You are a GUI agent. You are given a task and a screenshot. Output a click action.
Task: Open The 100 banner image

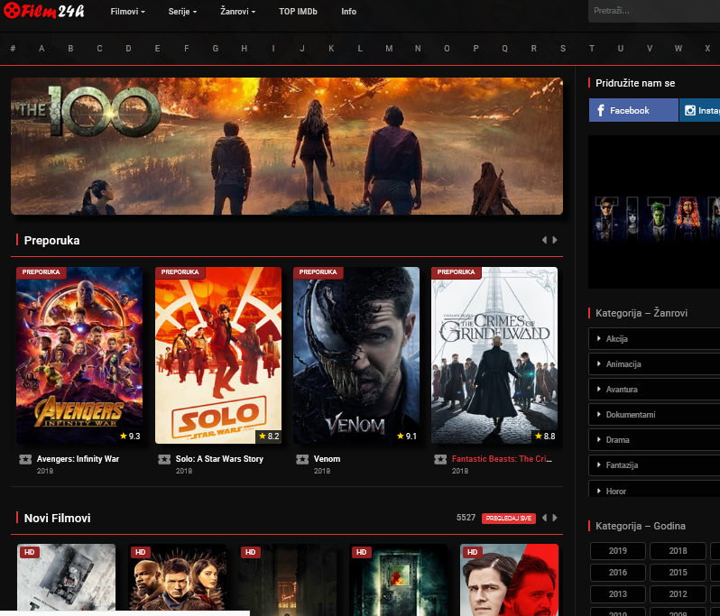(x=287, y=146)
